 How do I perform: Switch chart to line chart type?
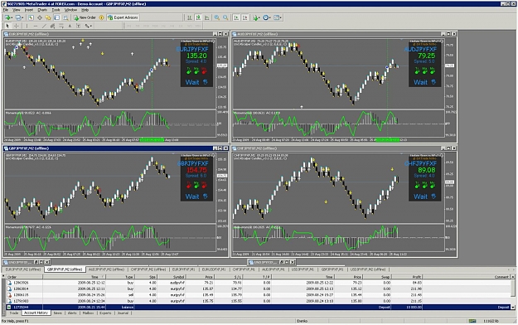coord(207,17)
